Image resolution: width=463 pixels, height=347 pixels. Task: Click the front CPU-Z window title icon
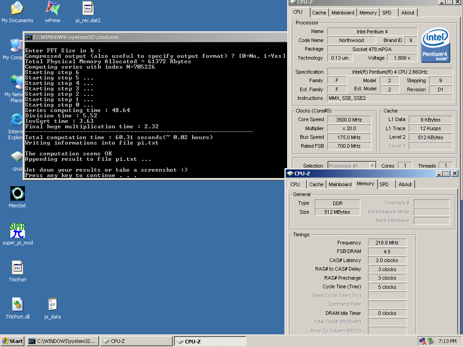click(x=290, y=173)
